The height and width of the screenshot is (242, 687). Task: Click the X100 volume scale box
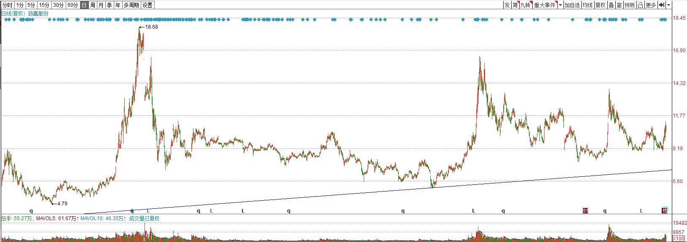(x=678, y=239)
